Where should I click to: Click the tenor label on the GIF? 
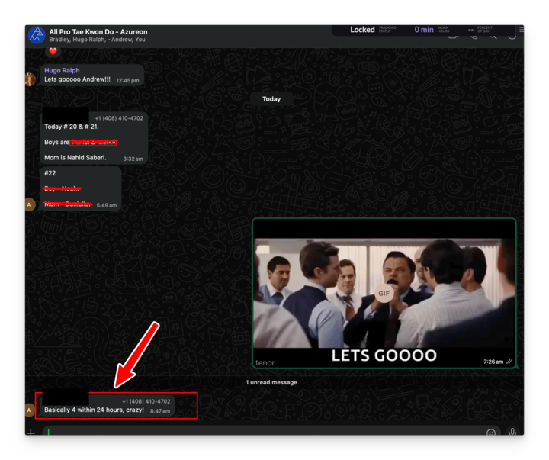tap(265, 363)
